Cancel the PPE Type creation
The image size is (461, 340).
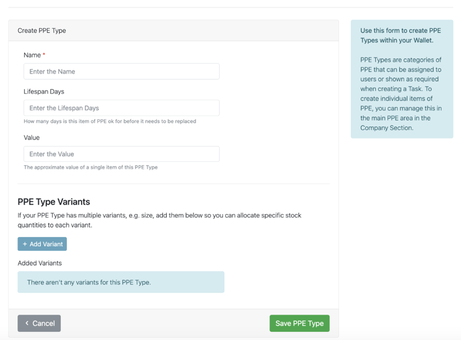pyautogui.click(x=39, y=323)
